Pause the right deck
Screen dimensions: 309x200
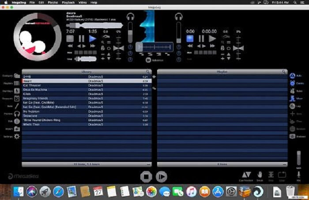(x=201, y=39)
